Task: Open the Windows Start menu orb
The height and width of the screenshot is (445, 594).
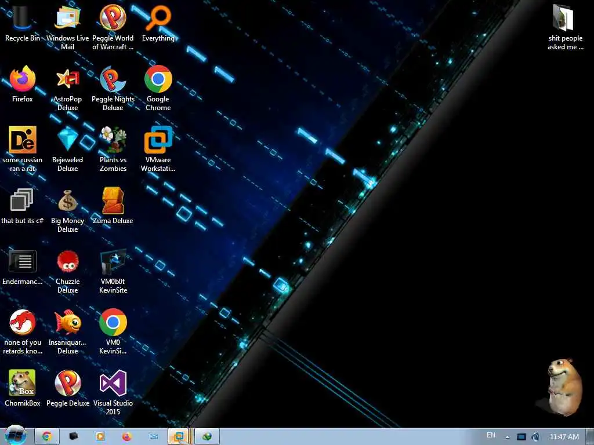Action: click(x=15, y=436)
